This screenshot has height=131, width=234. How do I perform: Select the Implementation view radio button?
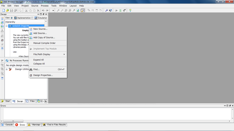click(x=12, y=18)
